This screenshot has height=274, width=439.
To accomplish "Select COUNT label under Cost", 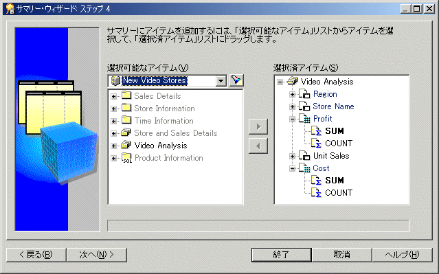I will 339,193.
